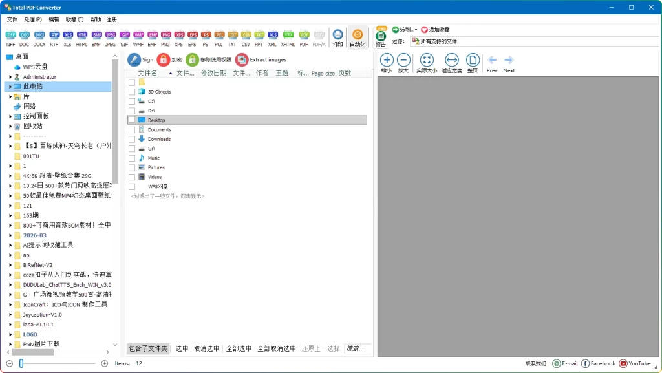Open the 帮助 menu
Screen dimensions: 662x373
point(95,19)
